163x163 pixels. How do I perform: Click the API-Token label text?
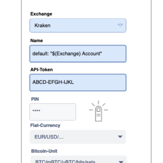coord(42,70)
